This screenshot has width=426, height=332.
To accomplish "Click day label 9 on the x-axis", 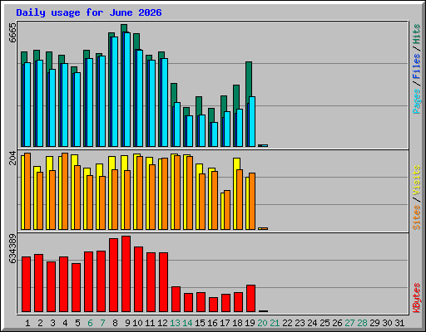I will tap(127, 323).
